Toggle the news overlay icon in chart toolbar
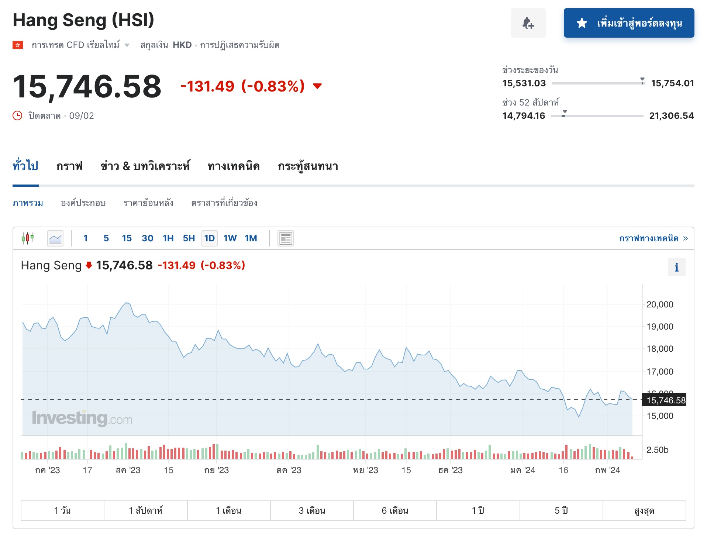Image resolution: width=707 pixels, height=541 pixels. 286,238
